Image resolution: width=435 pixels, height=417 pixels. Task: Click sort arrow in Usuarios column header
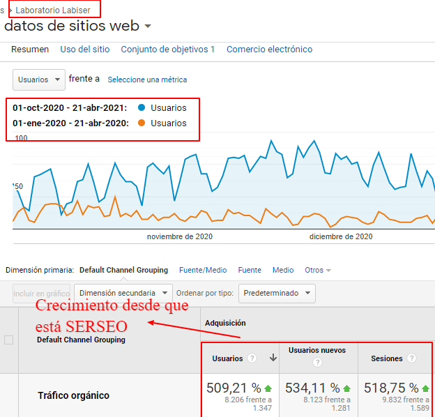tap(273, 358)
